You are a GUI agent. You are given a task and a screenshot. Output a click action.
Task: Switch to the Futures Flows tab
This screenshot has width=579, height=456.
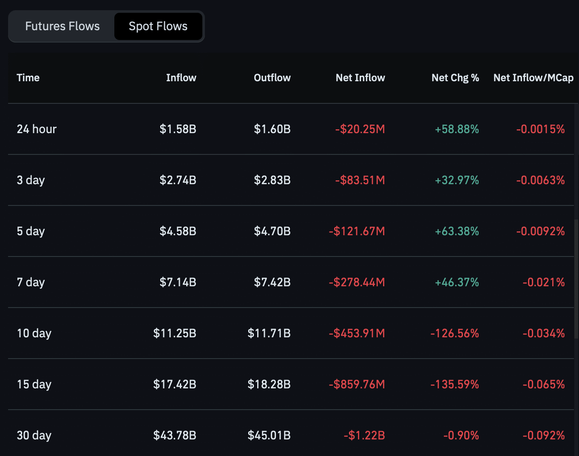click(x=62, y=26)
